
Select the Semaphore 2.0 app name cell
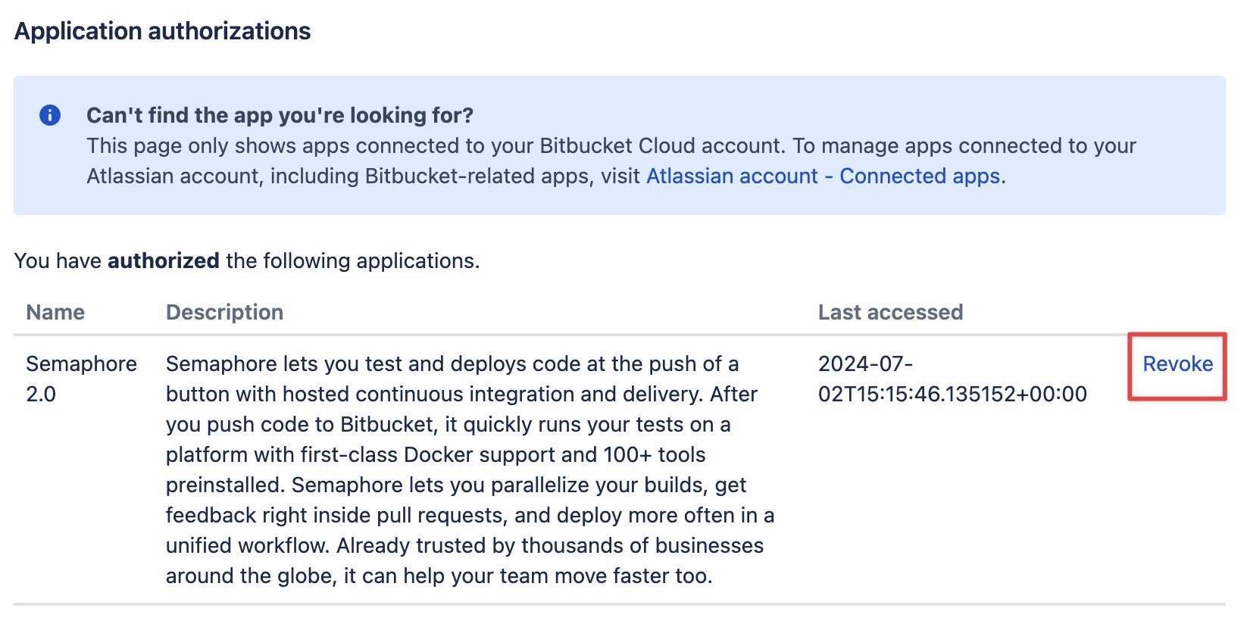81,379
